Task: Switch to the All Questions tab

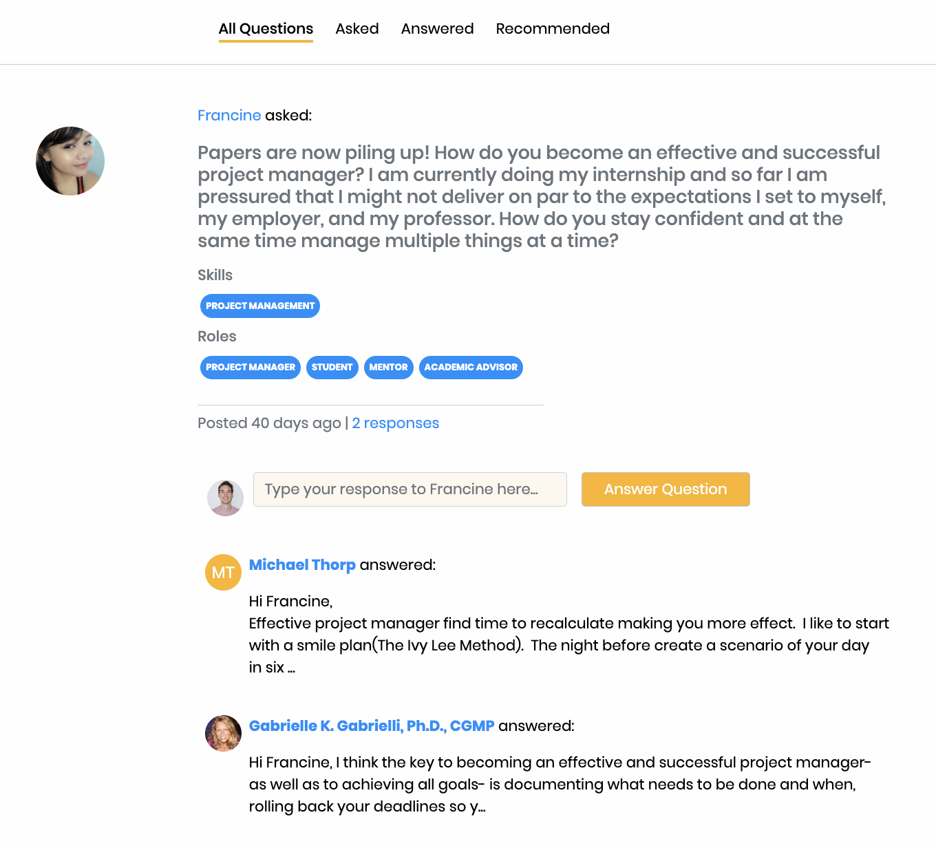Action: click(x=266, y=29)
